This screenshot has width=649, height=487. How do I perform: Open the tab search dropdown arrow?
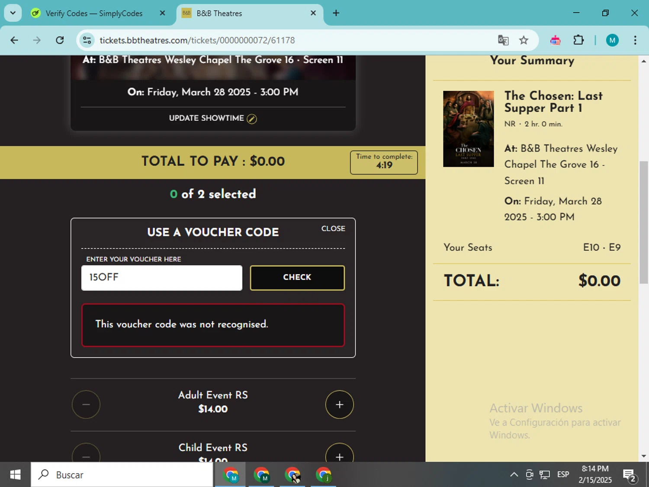(x=13, y=13)
